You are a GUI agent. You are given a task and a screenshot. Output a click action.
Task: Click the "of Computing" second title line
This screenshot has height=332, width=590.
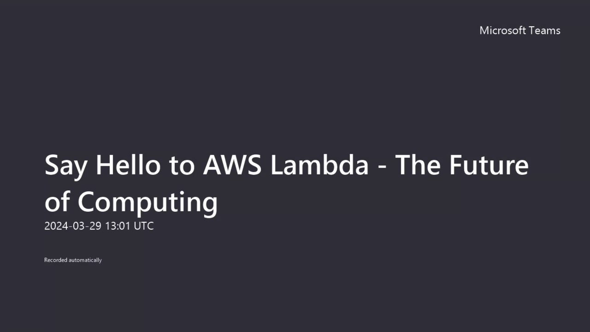pos(131,202)
